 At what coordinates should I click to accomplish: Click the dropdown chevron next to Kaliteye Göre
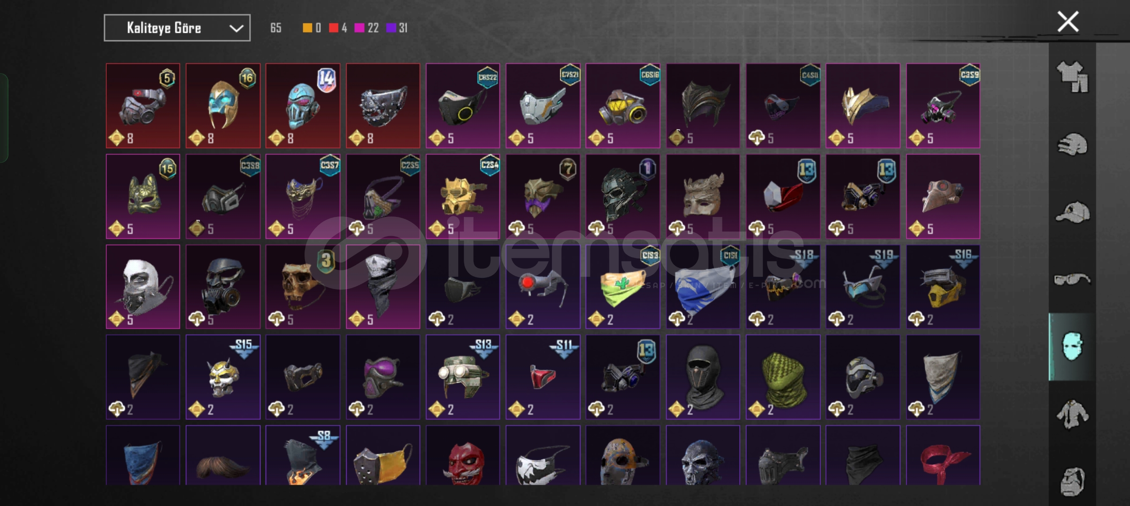pyautogui.click(x=236, y=29)
